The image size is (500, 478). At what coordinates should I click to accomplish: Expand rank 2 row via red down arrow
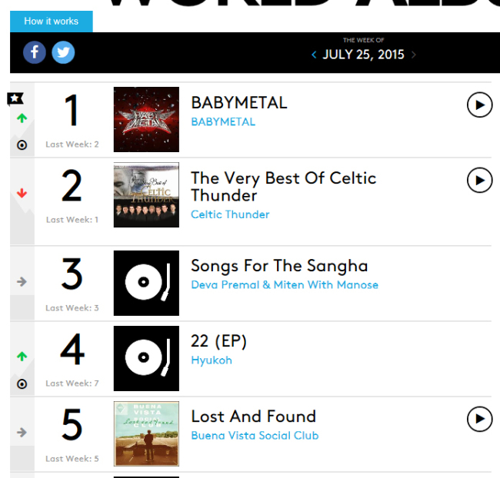(x=22, y=193)
